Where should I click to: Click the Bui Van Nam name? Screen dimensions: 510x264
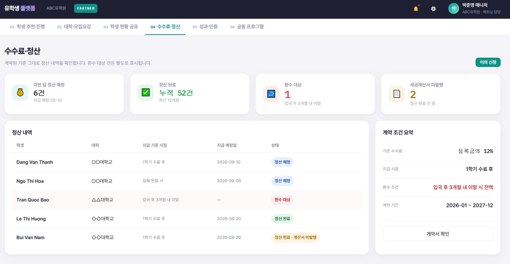point(31,238)
